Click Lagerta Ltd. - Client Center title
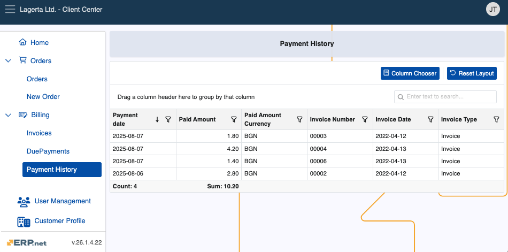The height and width of the screenshot is (252, 508). click(x=61, y=10)
